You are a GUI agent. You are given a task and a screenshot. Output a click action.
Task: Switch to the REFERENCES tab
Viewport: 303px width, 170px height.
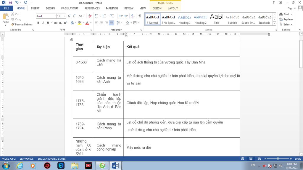pos(92,8)
